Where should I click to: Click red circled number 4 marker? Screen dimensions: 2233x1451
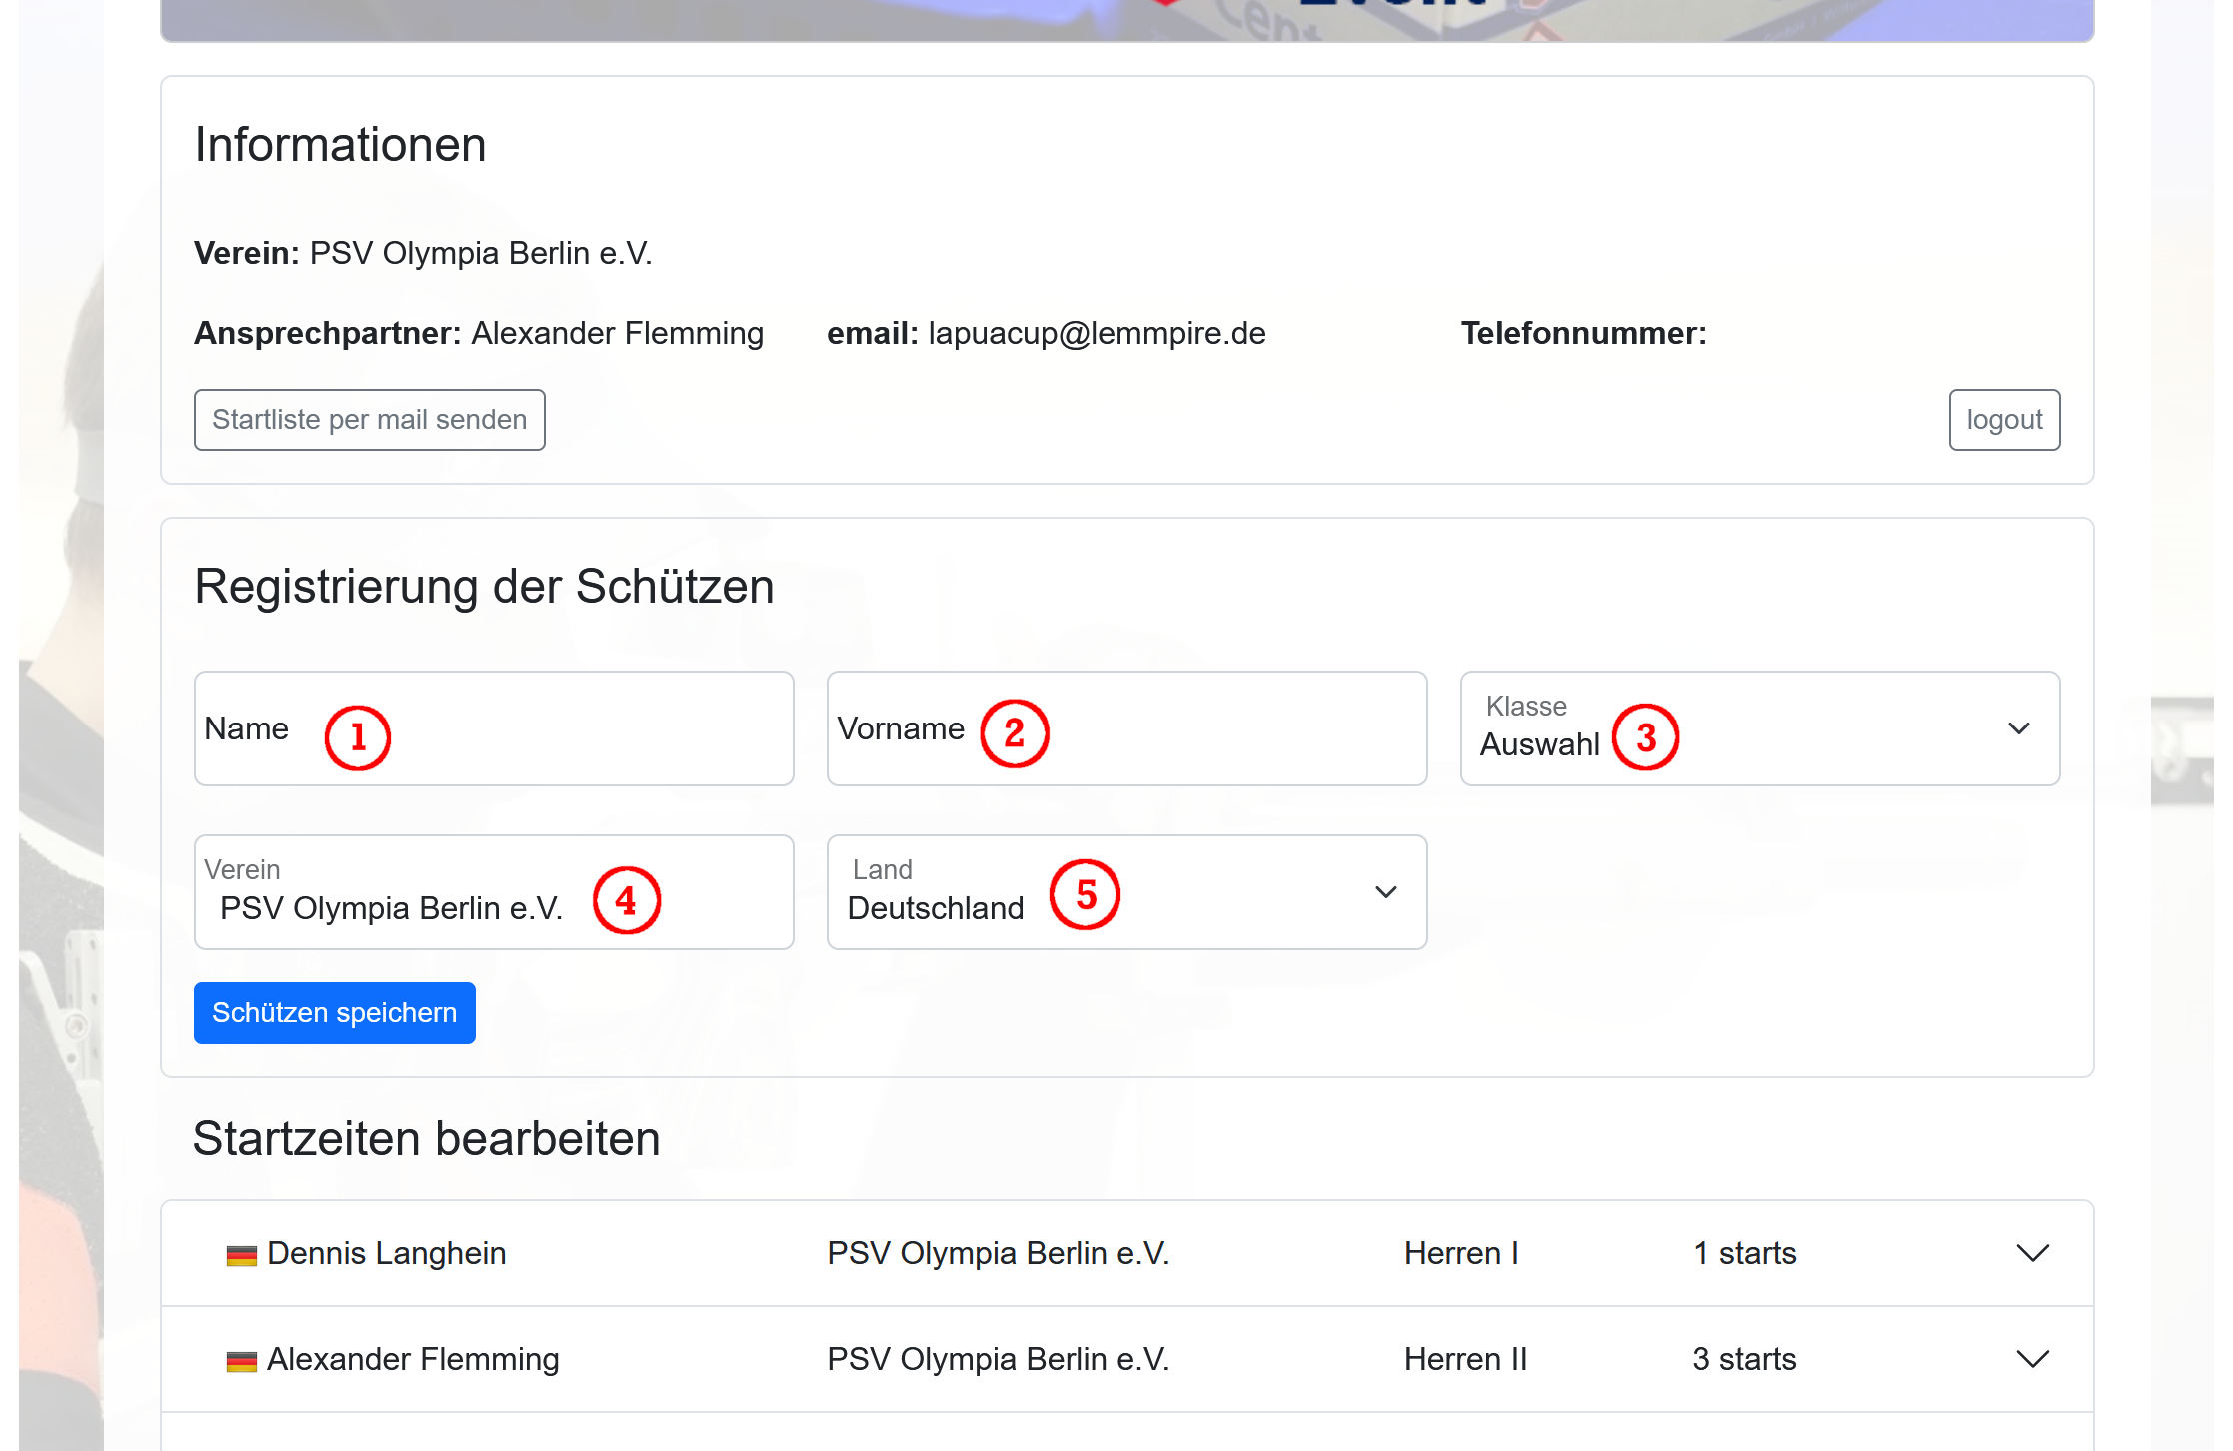click(627, 900)
